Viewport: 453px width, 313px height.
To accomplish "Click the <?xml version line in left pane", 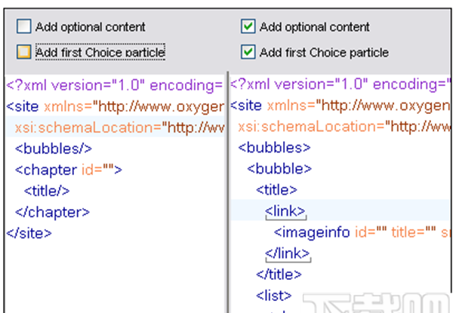I will (x=115, y=85).
